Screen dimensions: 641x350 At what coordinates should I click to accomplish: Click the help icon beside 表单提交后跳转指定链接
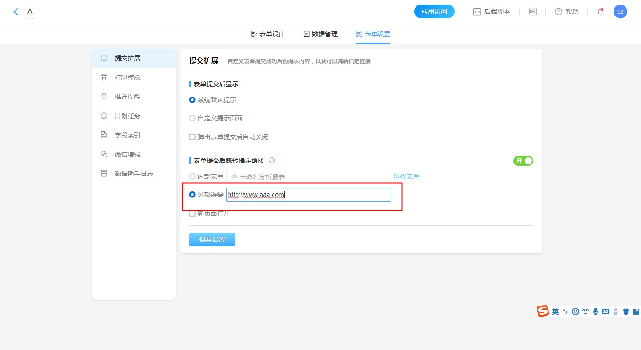(272, 160)
